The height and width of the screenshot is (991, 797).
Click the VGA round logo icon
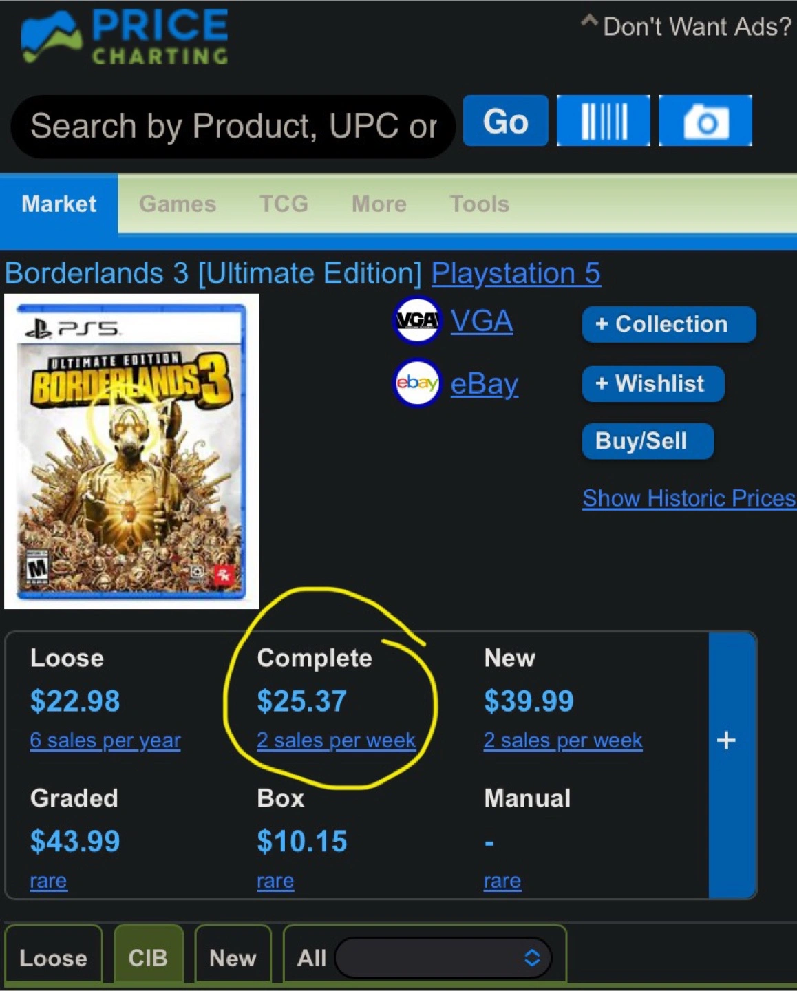(x=416, y=320)
